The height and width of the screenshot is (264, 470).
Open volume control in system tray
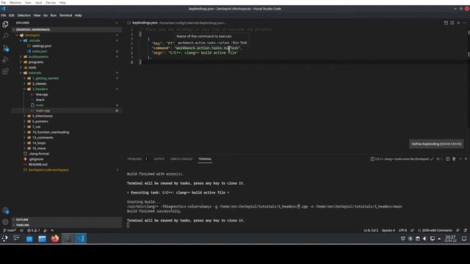click(424, 238)
